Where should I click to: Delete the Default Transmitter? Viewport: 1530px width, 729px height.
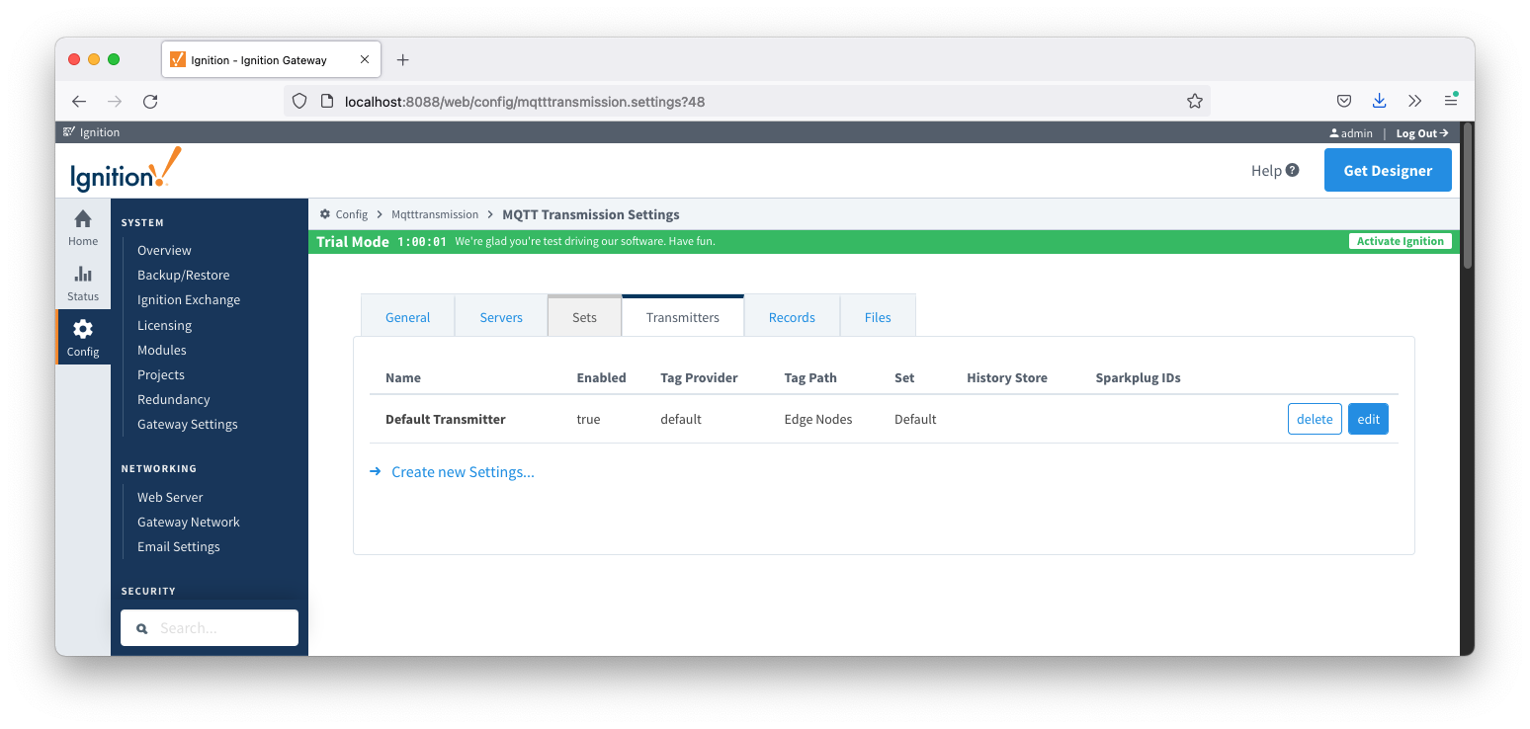pyautogui.click(x=1315, y=419)
